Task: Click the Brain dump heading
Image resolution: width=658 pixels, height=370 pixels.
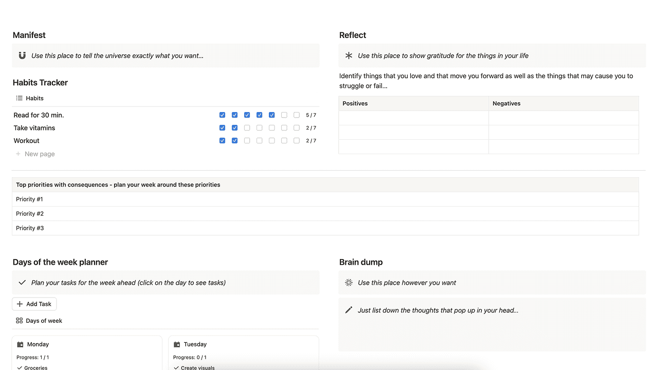Action: (361, 262)
